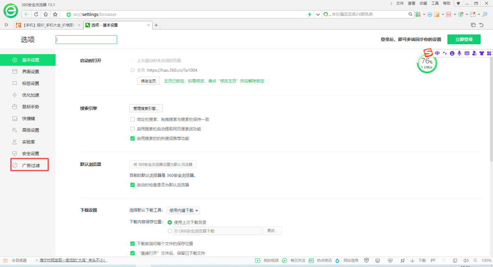Click the browser back arrow button

(27, 14)
